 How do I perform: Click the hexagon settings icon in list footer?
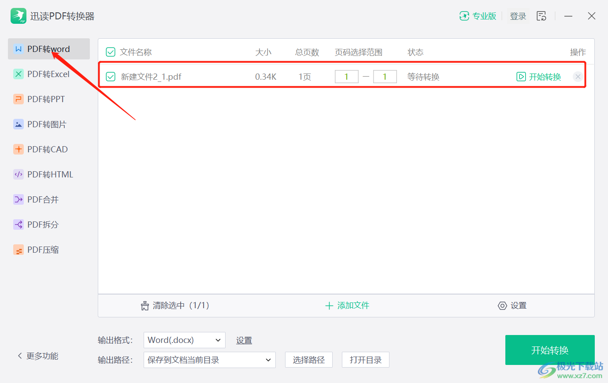[502, 306]
